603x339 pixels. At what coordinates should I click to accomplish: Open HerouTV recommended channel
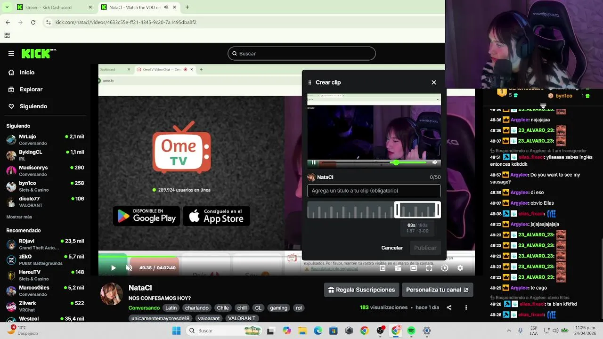point(45,275)
